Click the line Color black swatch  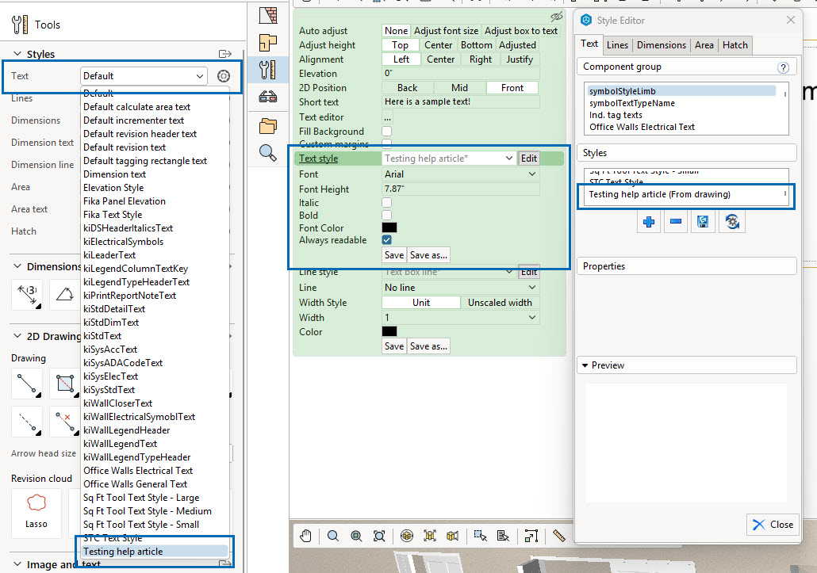pyautogui.click(x=389, y=331)
